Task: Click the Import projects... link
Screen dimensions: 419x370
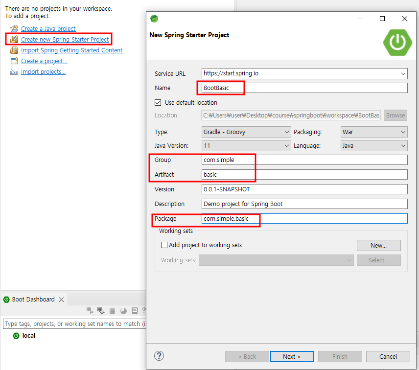Action: tap(43, 72)
